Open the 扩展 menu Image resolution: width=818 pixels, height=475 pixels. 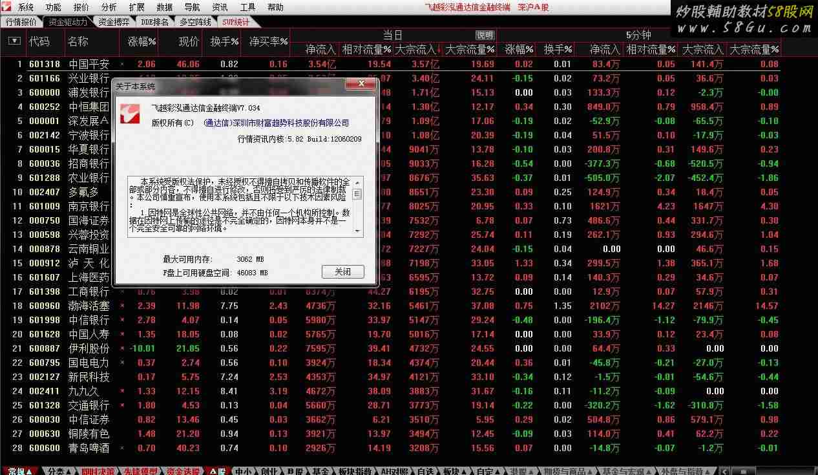point(137,7)
